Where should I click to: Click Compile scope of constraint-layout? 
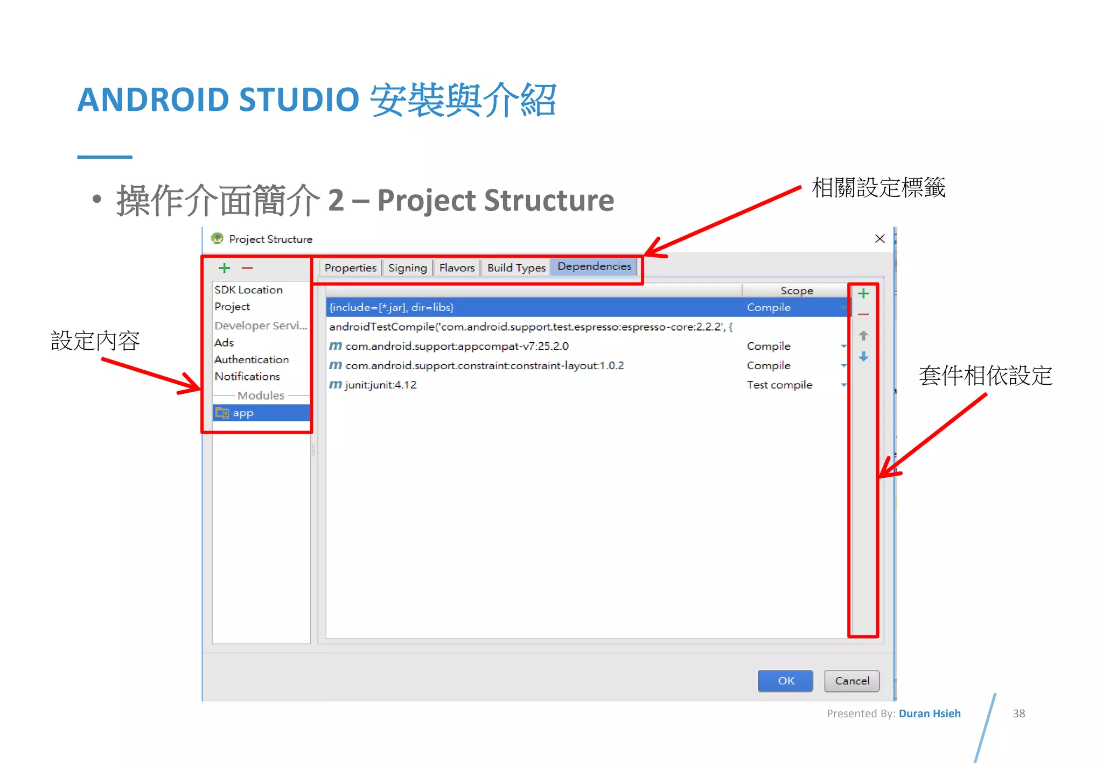(769, 365)
